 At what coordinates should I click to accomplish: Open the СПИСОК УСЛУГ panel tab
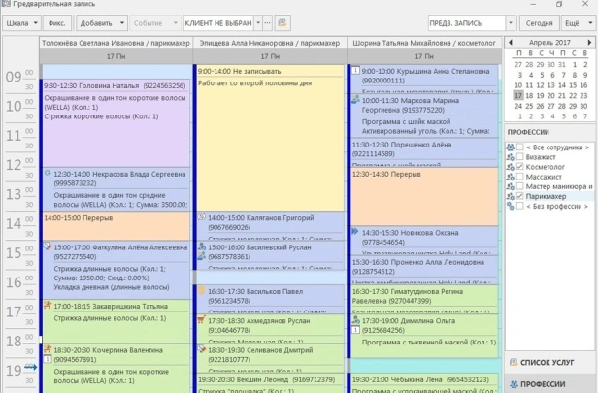(549, 362)
